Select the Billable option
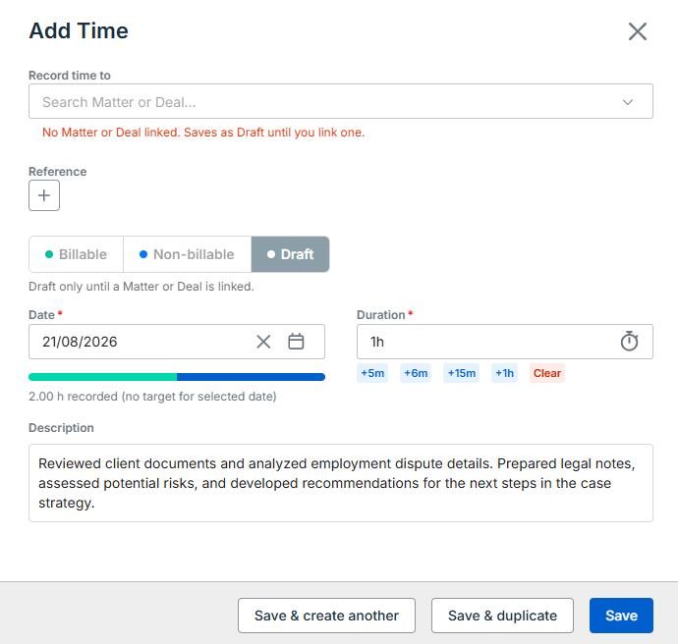The width and height of the screenshot is (678, 644). 76,254
